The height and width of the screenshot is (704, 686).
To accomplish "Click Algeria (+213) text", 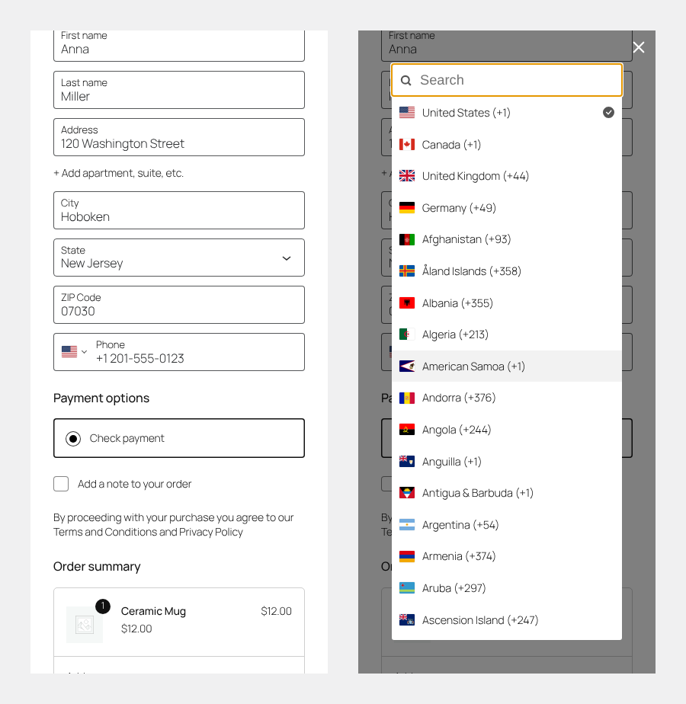I will tap(455, 335).
